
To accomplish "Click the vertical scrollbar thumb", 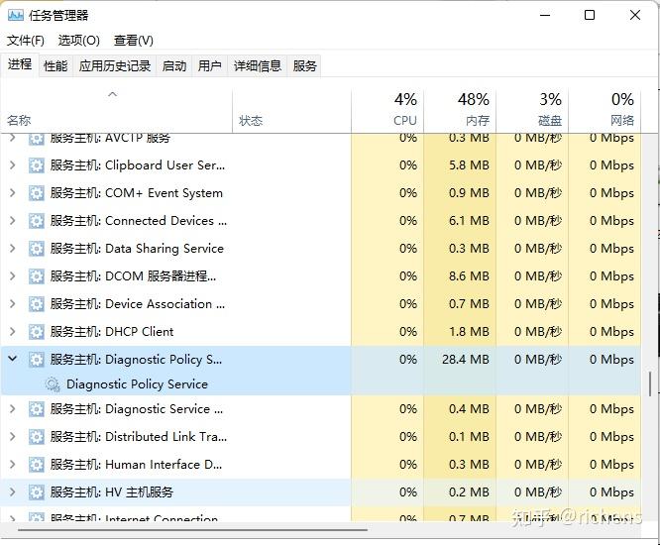I will click(x=650, y=383).
